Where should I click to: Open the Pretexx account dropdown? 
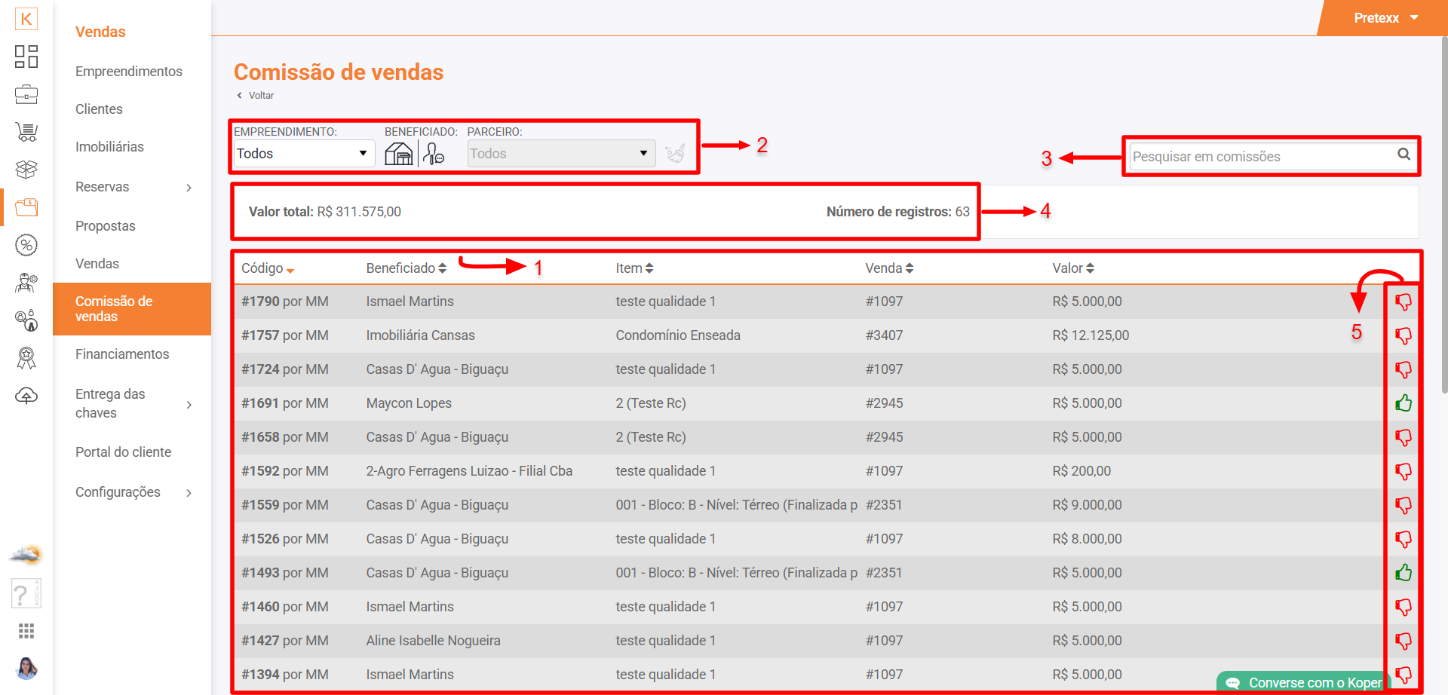tap(1385, 18)
